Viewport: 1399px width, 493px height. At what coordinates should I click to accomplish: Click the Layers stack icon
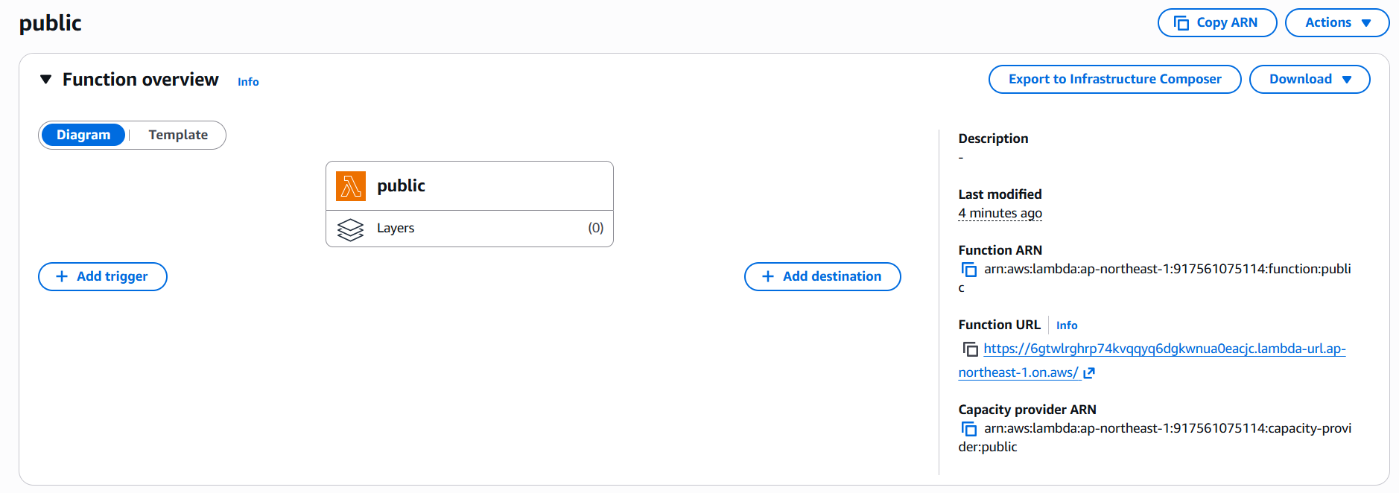pos(350,229)
